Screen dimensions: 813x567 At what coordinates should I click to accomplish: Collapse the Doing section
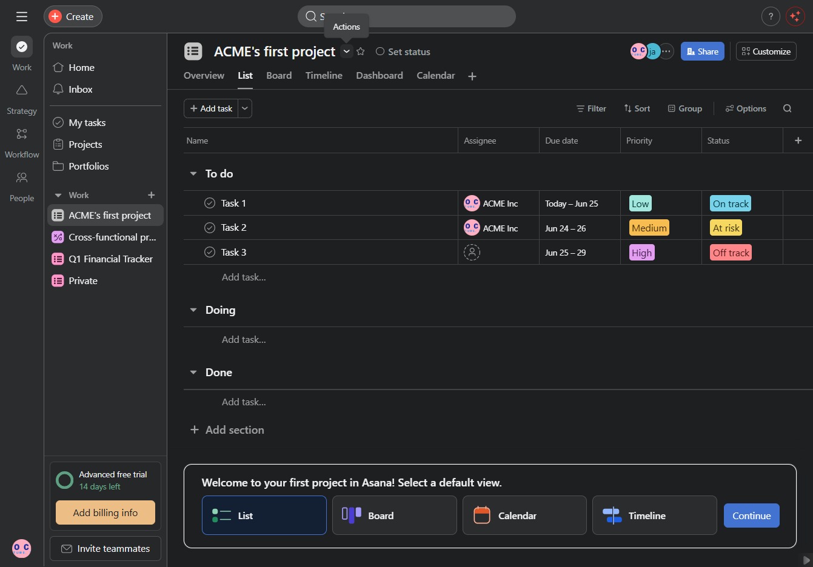point(193,310)
